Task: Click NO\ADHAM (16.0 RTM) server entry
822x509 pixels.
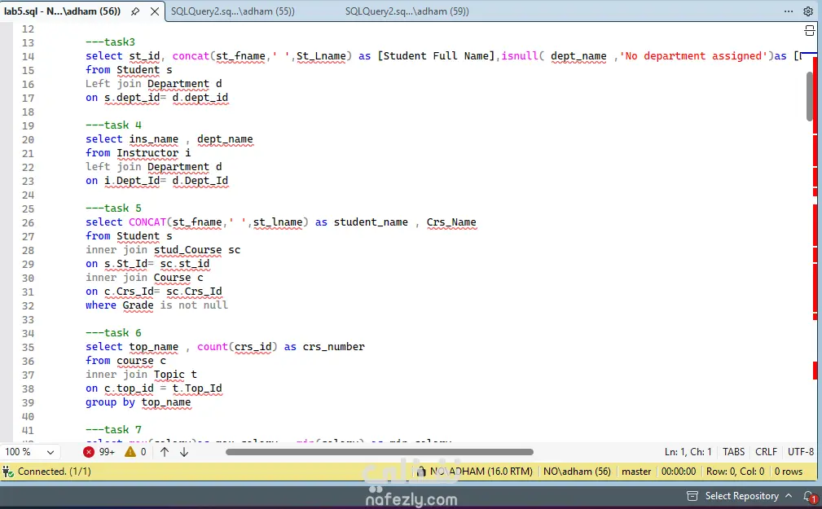Action: click(481, 472)
